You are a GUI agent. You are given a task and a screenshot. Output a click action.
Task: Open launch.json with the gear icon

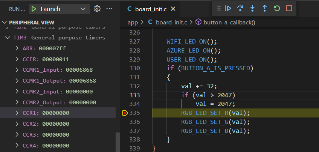[97, 9]
